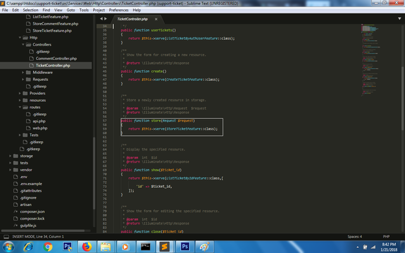
Task: Collapse the routes folder
Action: click(x=20, y=108)
